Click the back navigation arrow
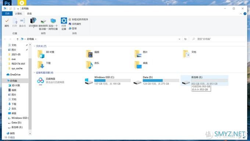 pyautogui.click(x=5, y=39)
